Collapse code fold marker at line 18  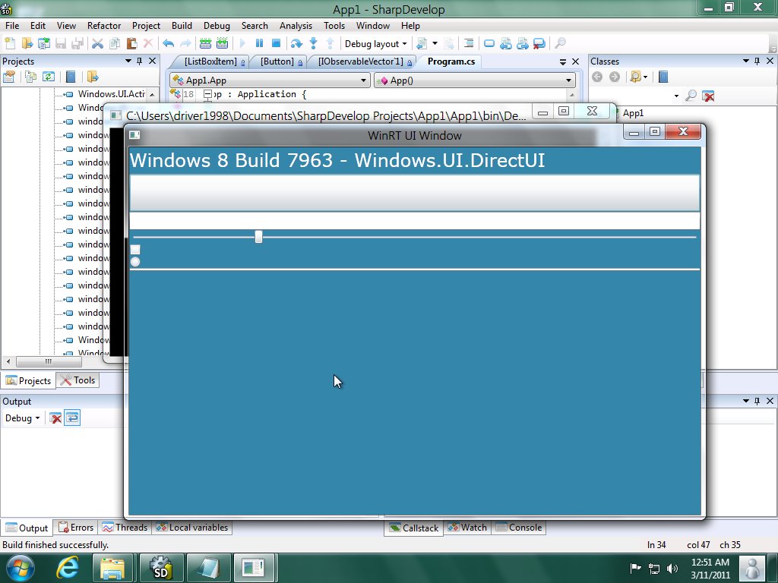(x=208, y=94)
